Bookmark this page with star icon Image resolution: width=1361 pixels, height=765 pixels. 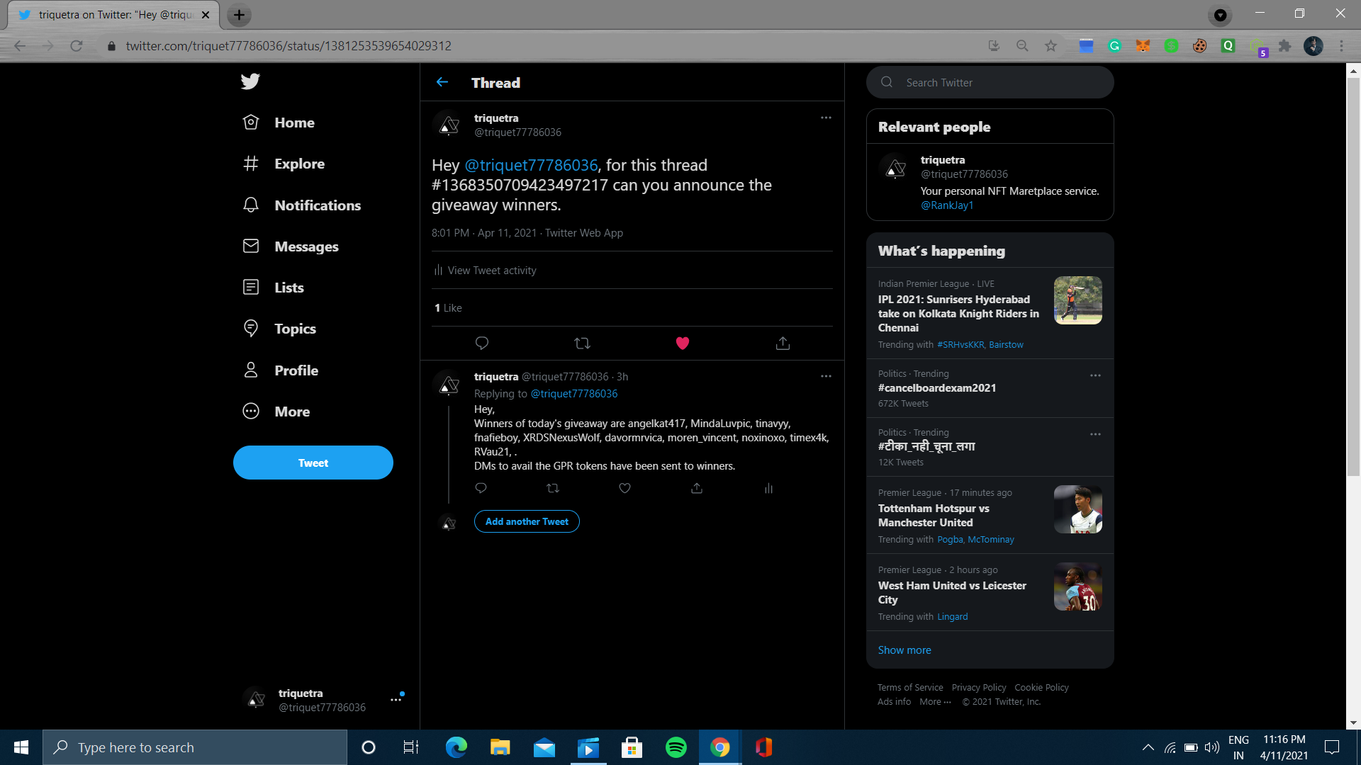tap(1051, 46)
